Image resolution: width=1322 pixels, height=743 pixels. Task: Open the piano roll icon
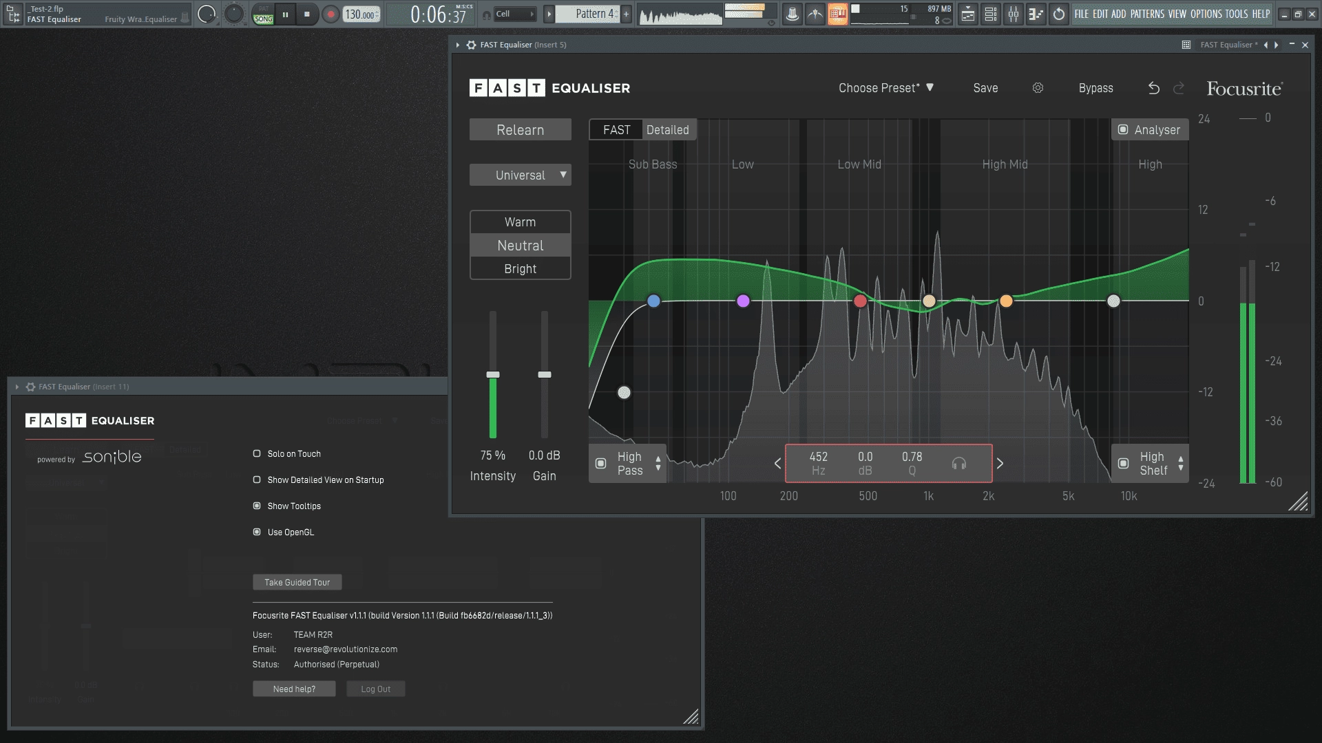pos(1036,14)
